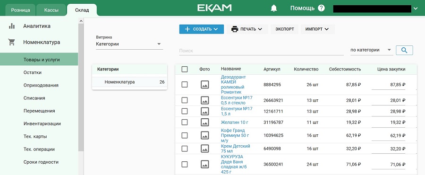Image resolution: width=425 pixels, height=175 pixels.
Task: Click the magnifier search button
Action: pyautogui.click(x=404, y=50)
